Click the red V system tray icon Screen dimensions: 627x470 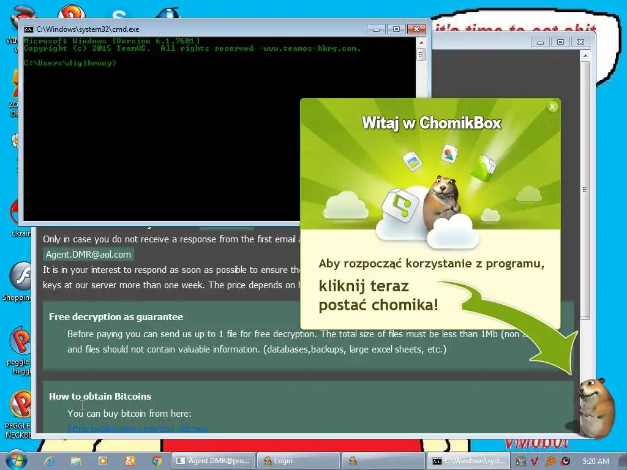(x=535, y=461)
